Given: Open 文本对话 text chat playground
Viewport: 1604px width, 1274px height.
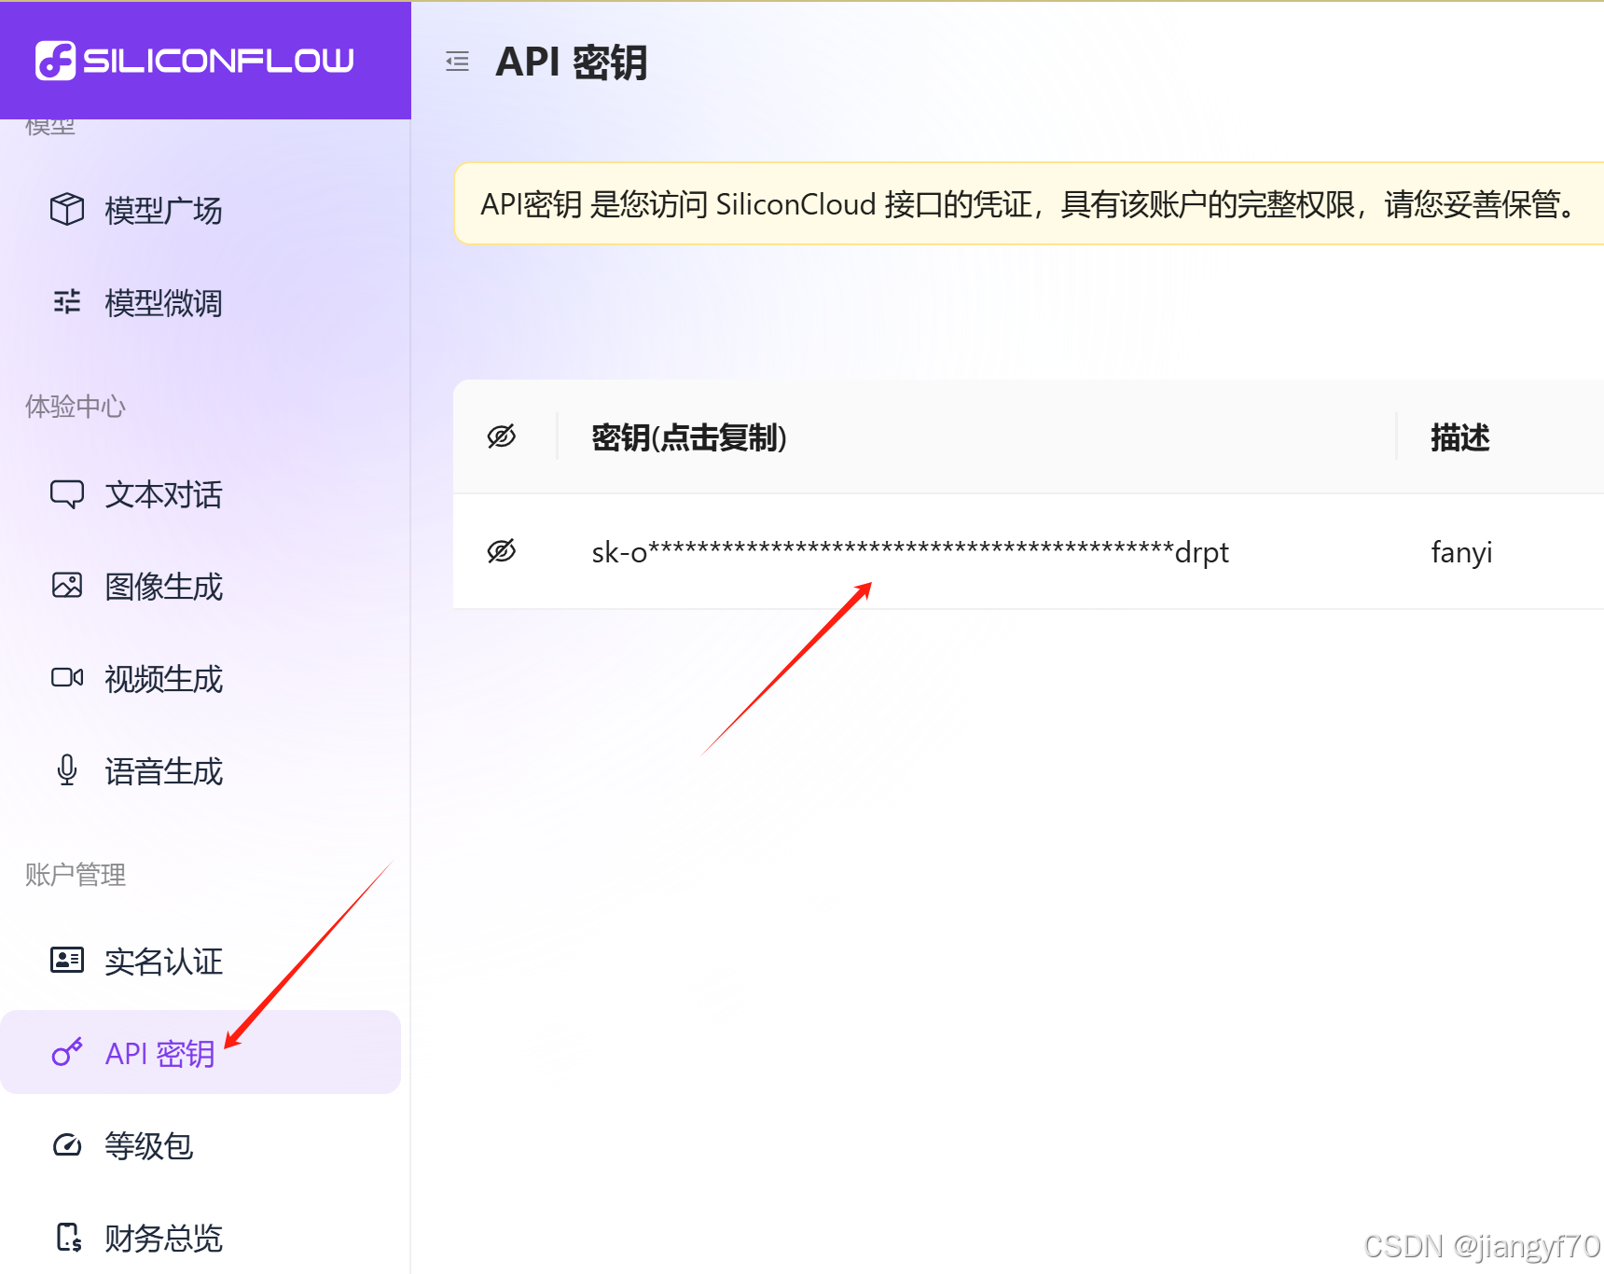Looking at the screenshot, I should 66,494.
